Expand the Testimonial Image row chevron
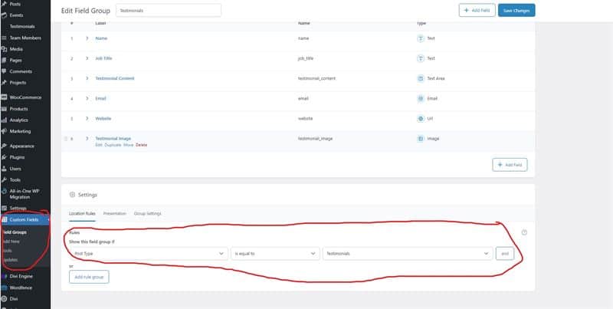The width and height of the screenshot is (613, 309). point(87,139)
